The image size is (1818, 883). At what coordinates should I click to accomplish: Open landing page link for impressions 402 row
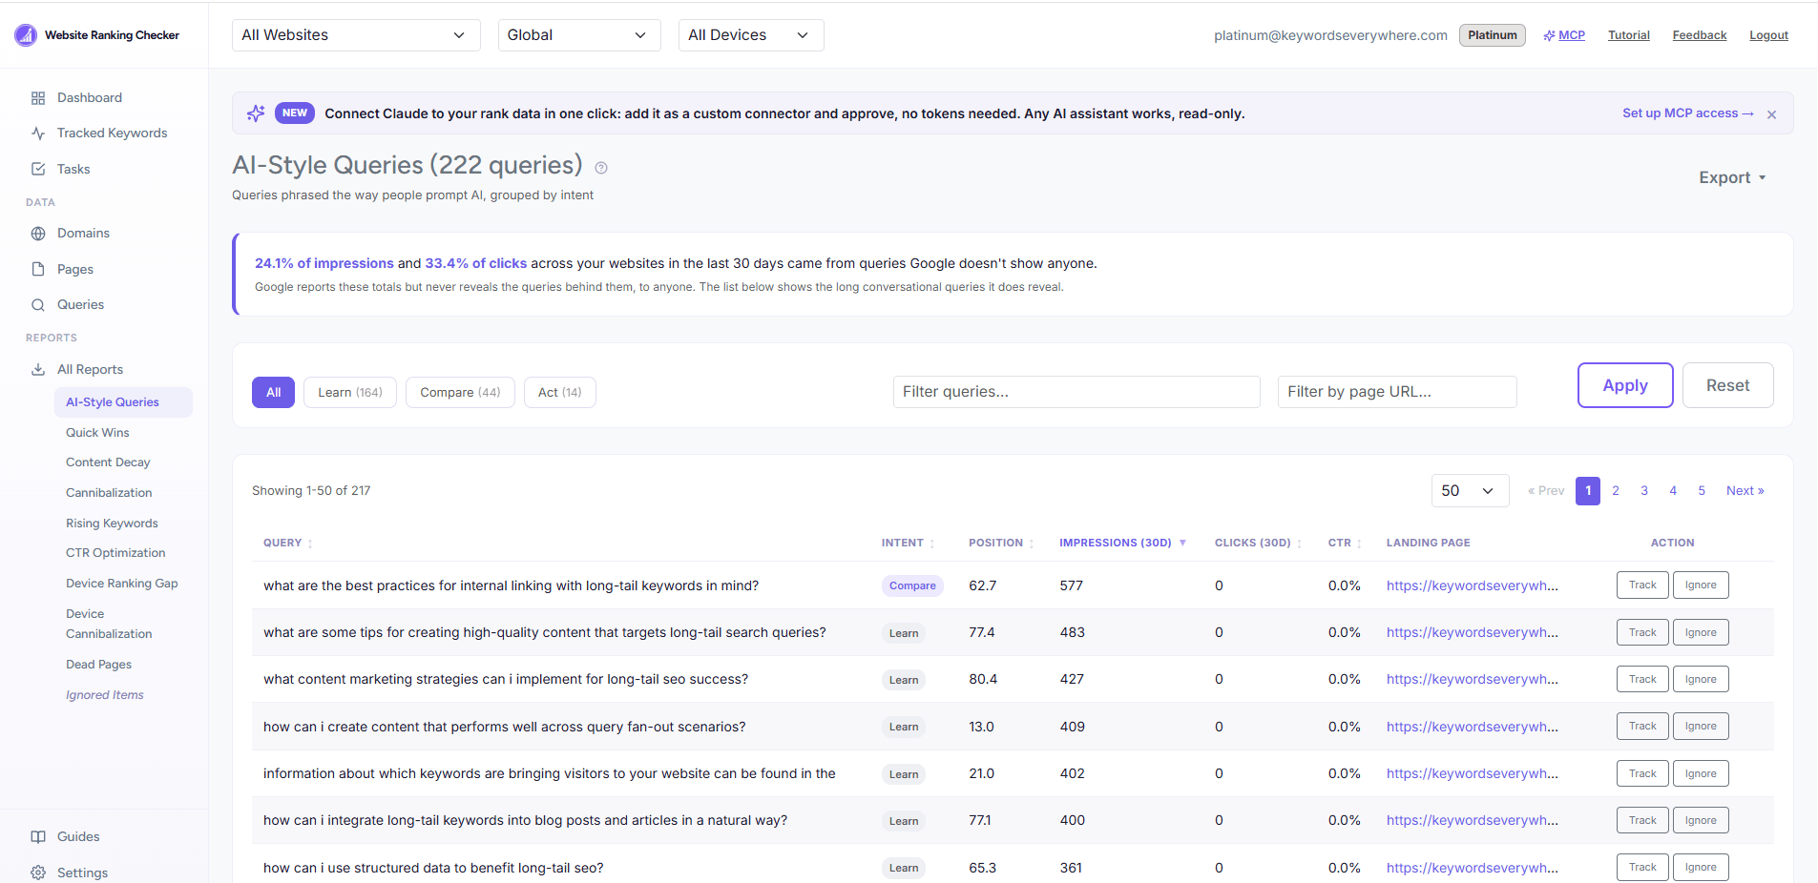click(x=1472, y=774)
